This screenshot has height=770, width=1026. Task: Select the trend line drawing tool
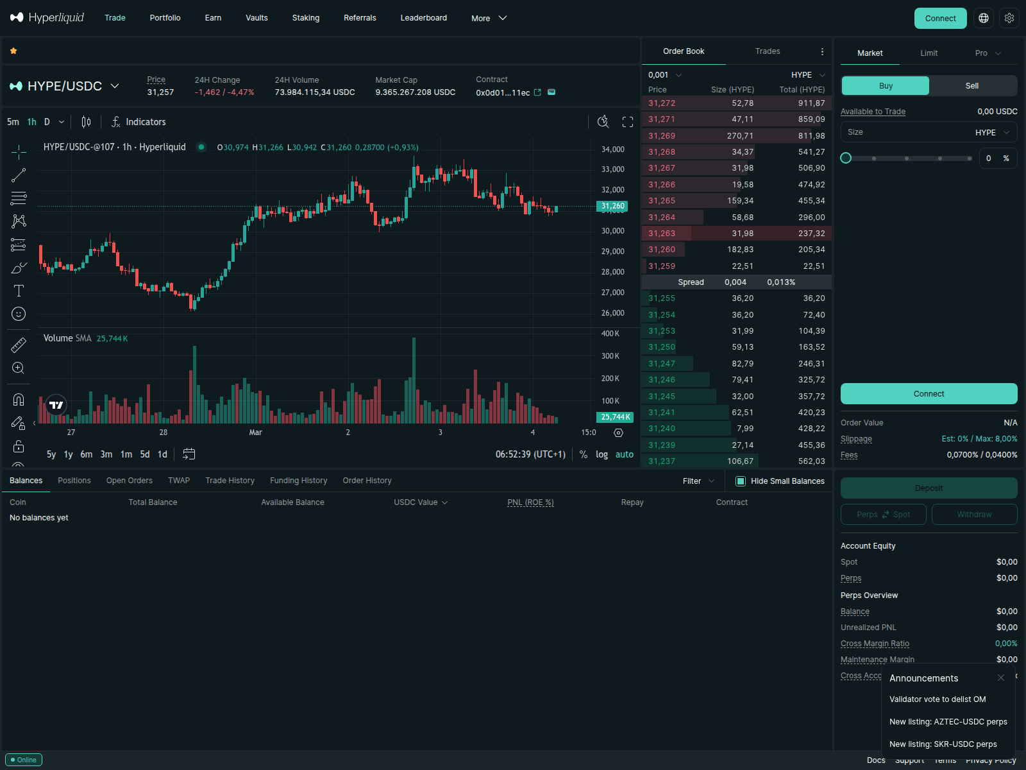point(19,175)
